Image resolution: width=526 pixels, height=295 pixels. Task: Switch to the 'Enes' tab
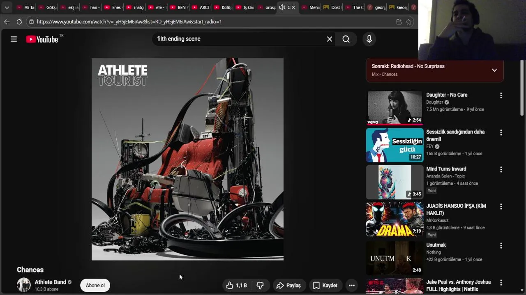click(113, 7)
